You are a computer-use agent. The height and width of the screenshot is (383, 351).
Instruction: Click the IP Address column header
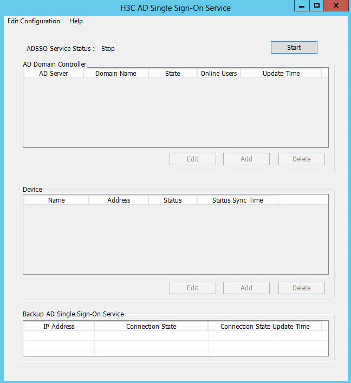(x=59, y=327)
